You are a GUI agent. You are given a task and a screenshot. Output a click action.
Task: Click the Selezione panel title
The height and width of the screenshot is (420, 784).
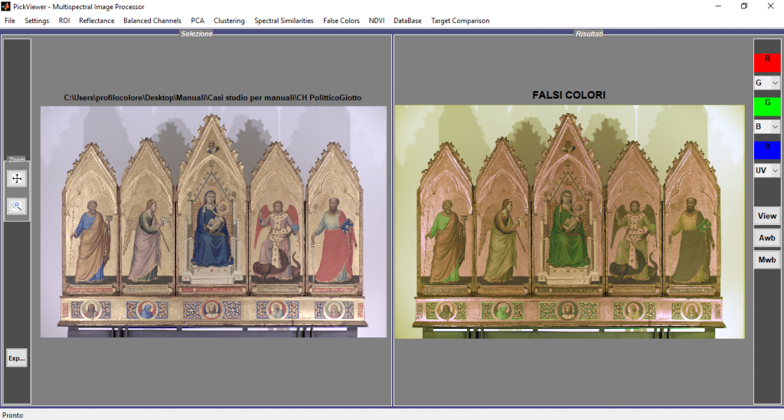pyautogui.click(x=197, y=34)
